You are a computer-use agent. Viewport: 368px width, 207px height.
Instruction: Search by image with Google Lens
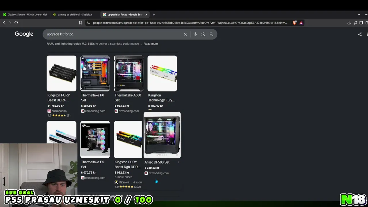[203, 34]
